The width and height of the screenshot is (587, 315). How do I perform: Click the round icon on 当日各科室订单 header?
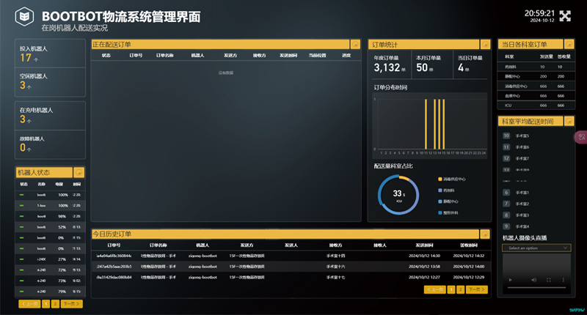click(x=569, y=44)
